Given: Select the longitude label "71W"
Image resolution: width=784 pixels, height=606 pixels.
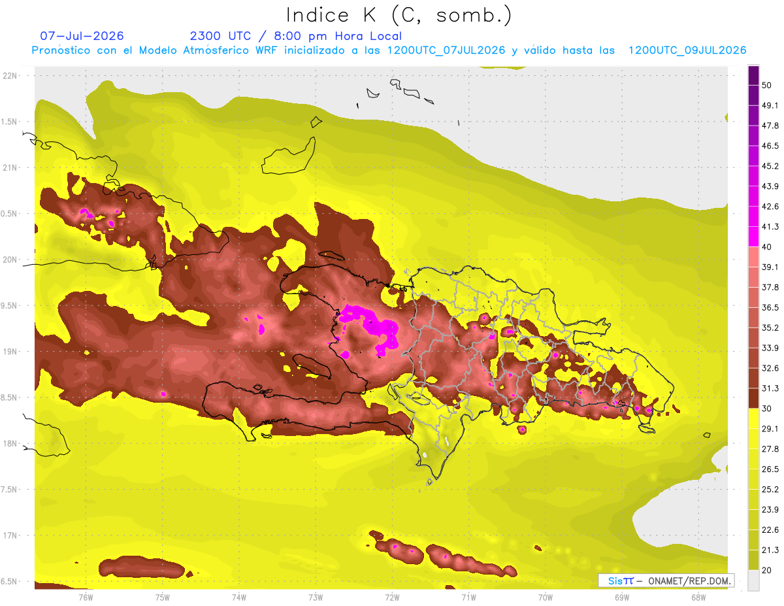Looking at the screenshot, I should (x=468, y=597).
